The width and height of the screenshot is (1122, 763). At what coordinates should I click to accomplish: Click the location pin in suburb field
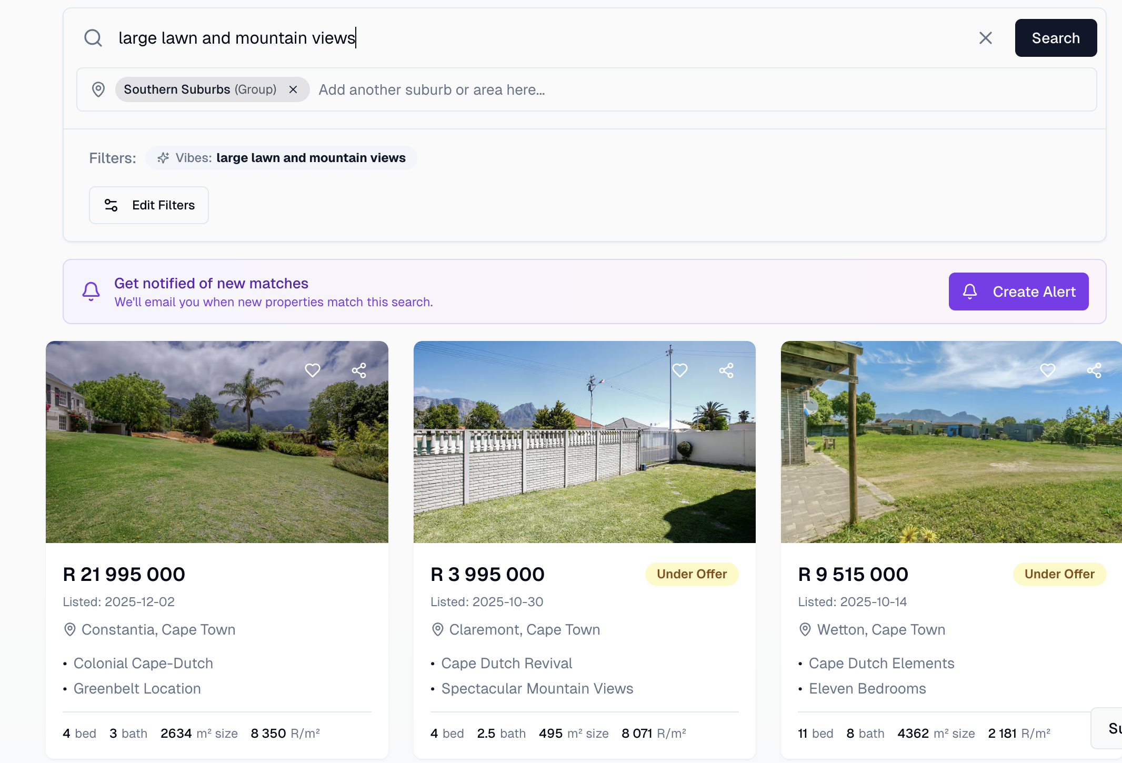98,89
